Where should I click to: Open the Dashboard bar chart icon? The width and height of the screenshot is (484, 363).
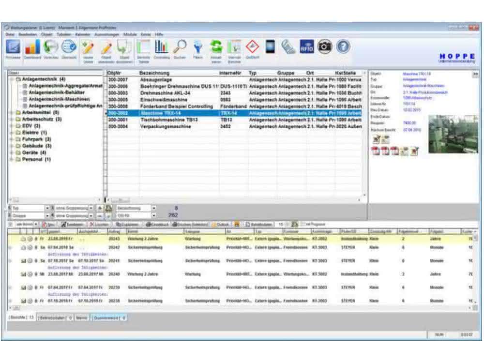[x=32, y=47]
